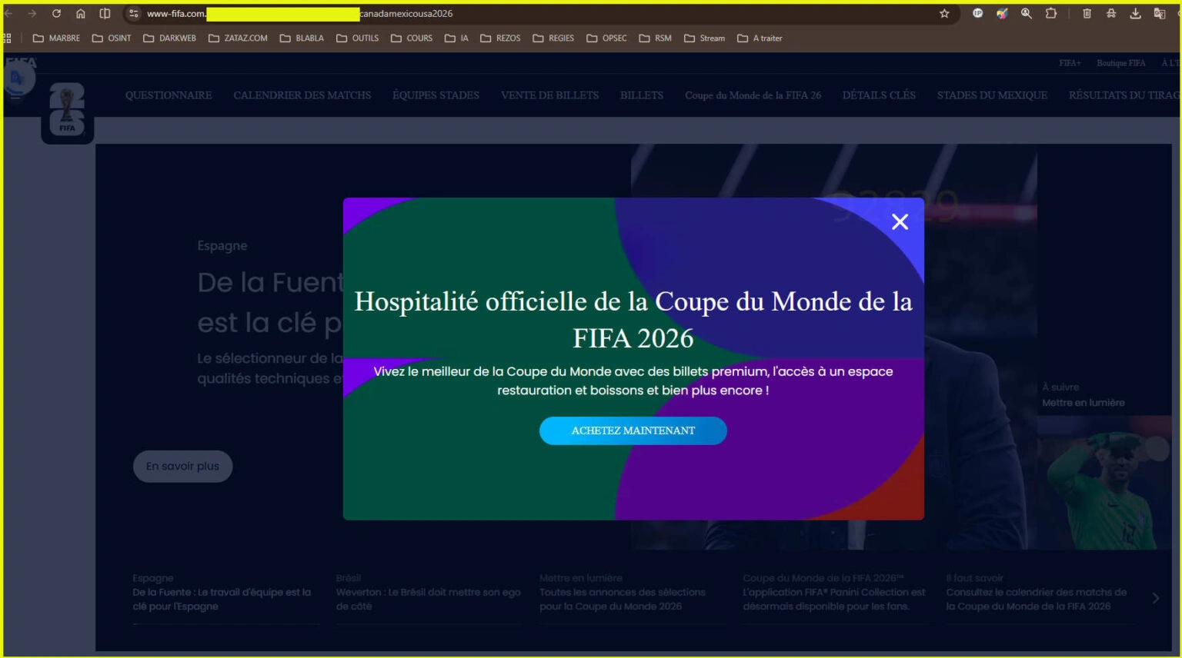Image resolution: width=1182 pixels, height=658 pixels.
Task: Open the MARBRE bookmark folder
Action: coord(56,38)
